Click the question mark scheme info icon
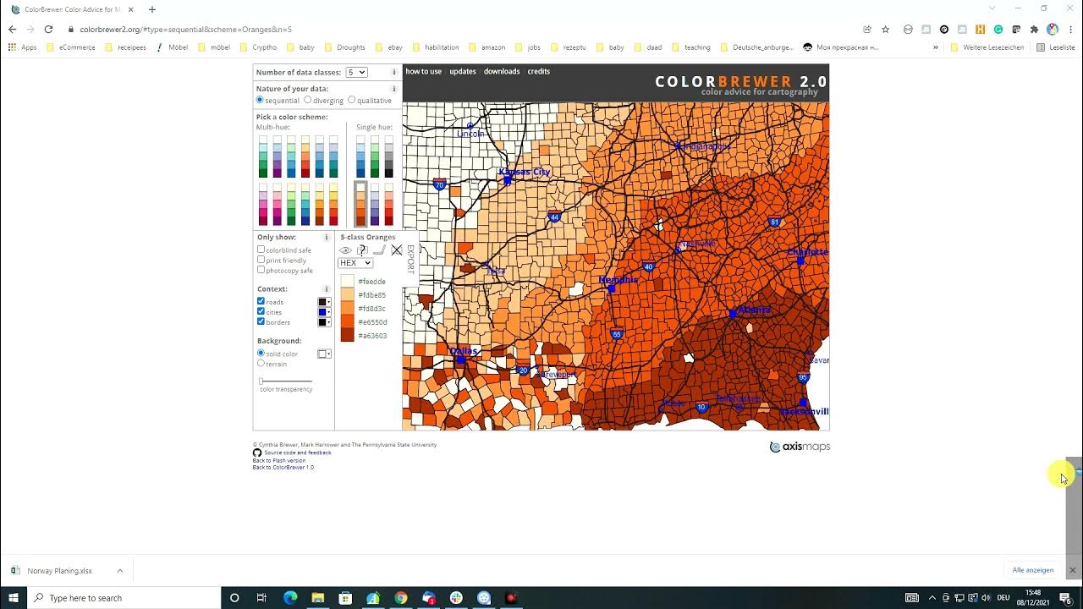The image size is (1083, 609). pyautogui.click(x=362, y=250)
